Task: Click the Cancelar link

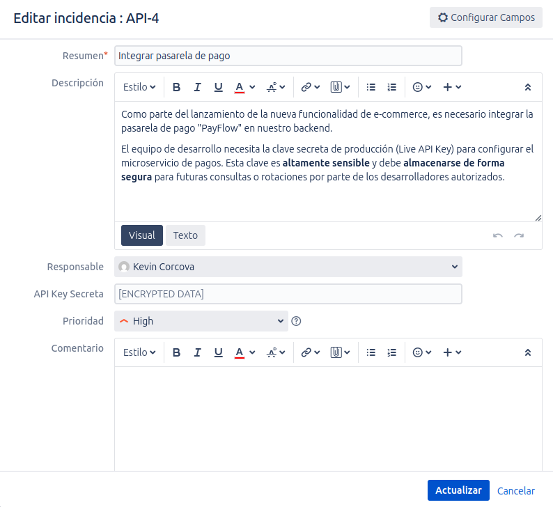Action: [x=515, y=490]
